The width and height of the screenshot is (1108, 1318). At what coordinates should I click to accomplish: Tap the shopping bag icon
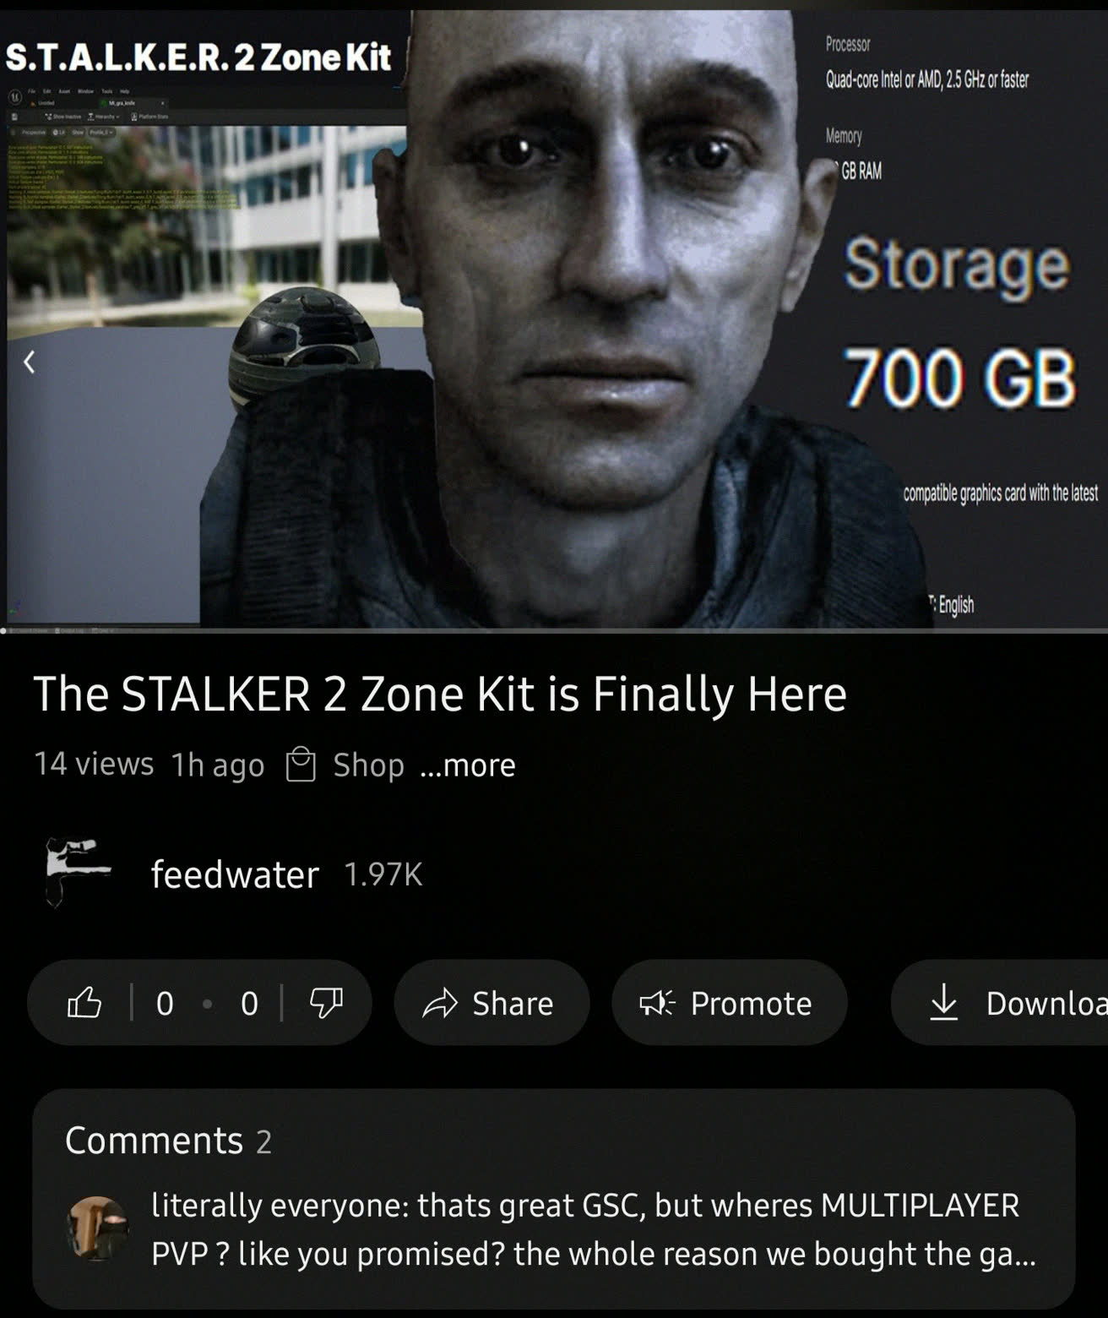[301, 765]
